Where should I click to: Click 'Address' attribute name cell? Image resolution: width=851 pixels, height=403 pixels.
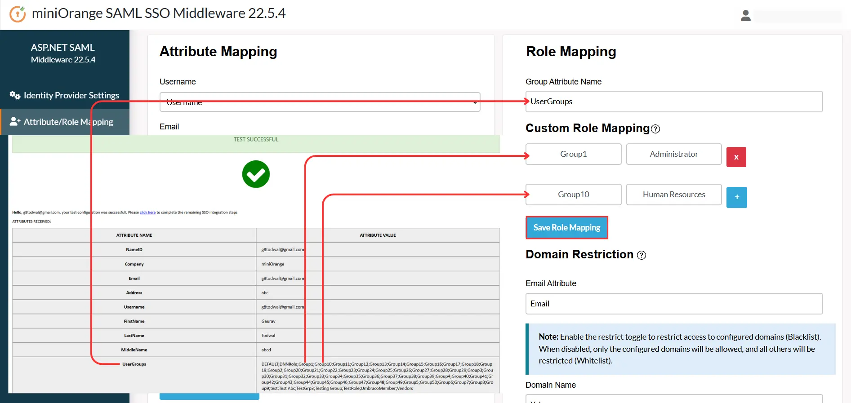(x=134, y=292)
